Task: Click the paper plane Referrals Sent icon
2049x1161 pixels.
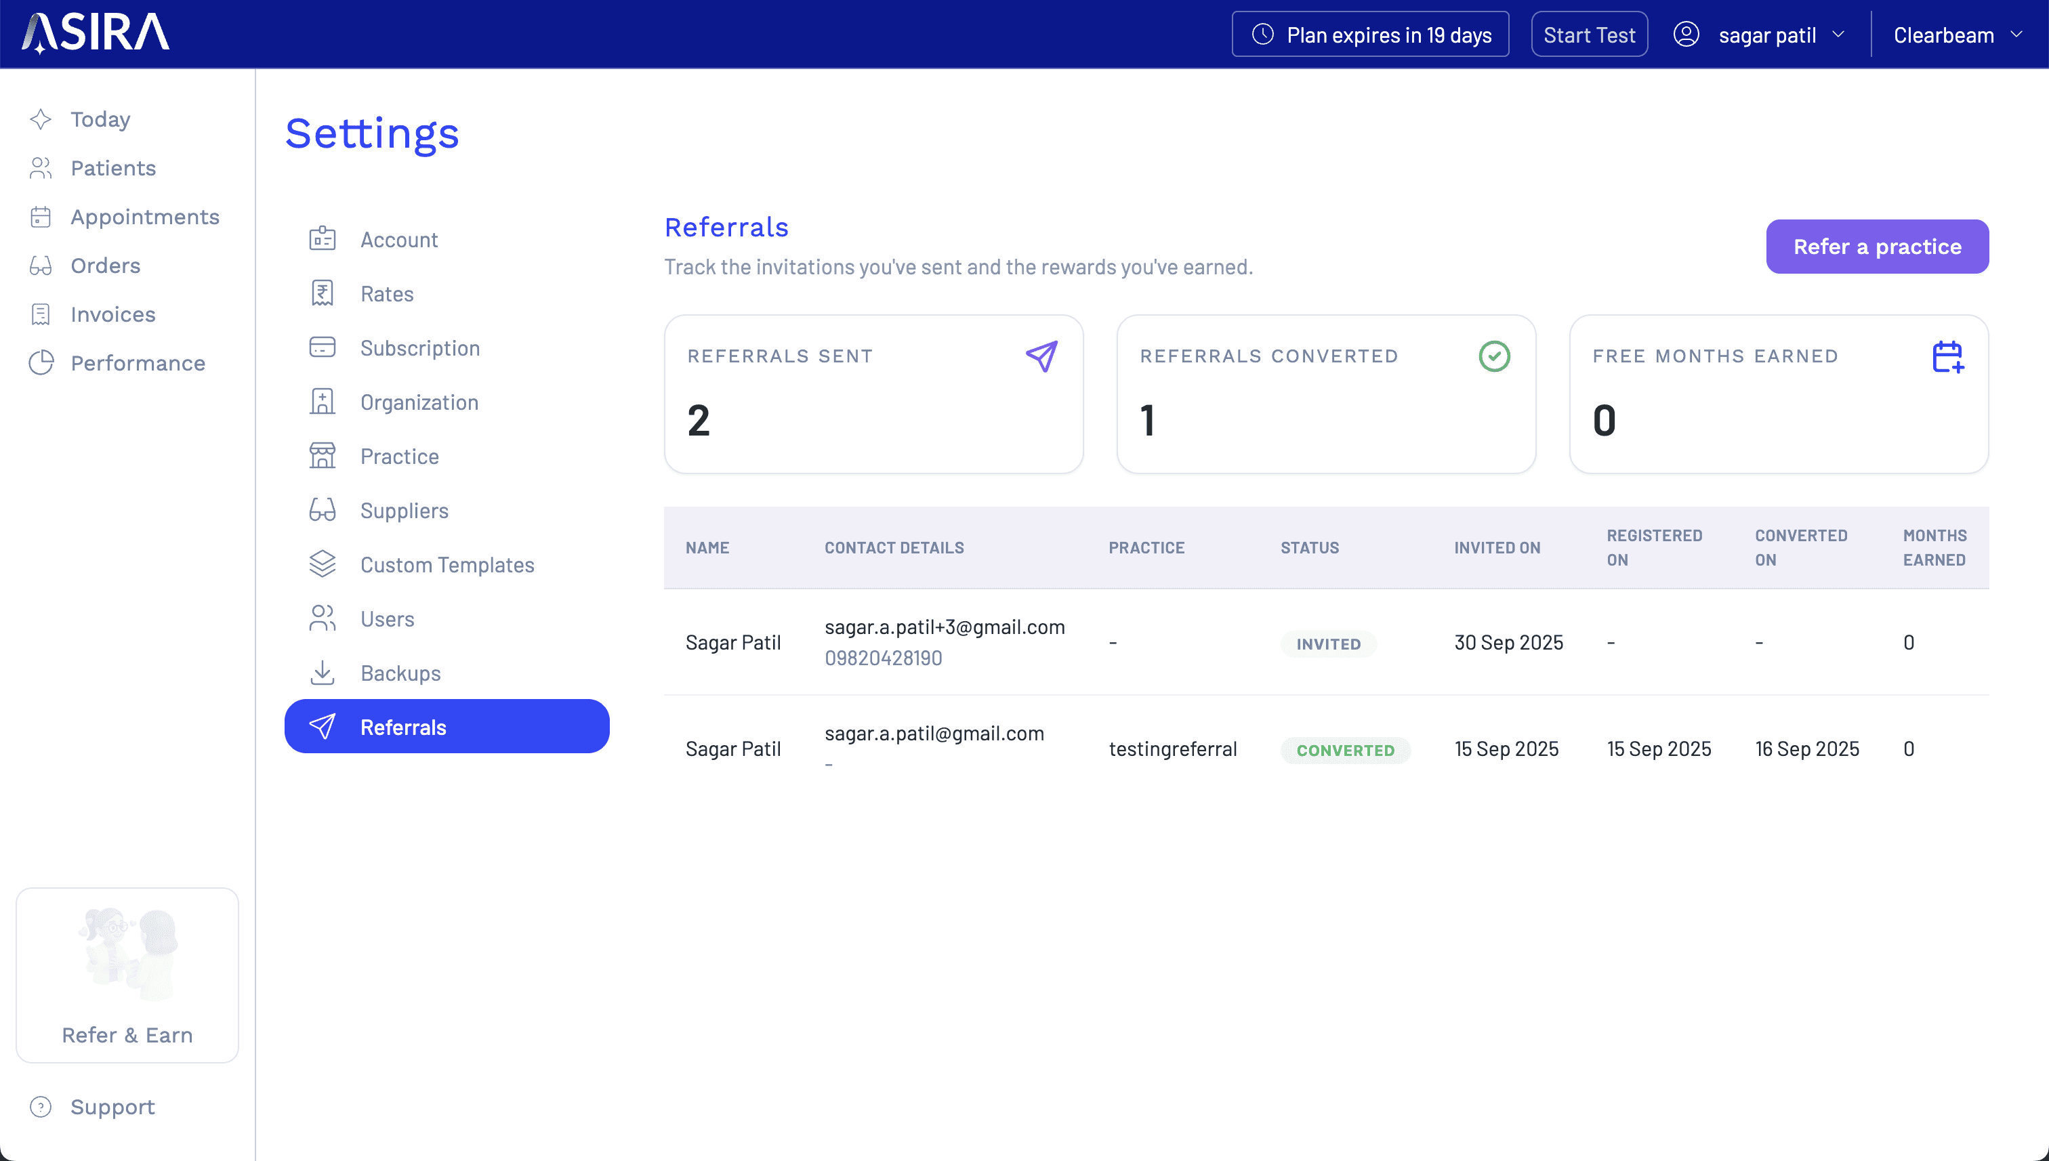Action: point(1041,356)
